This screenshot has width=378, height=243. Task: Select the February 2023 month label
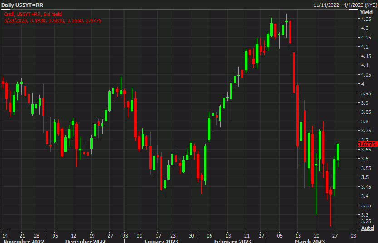232,241
